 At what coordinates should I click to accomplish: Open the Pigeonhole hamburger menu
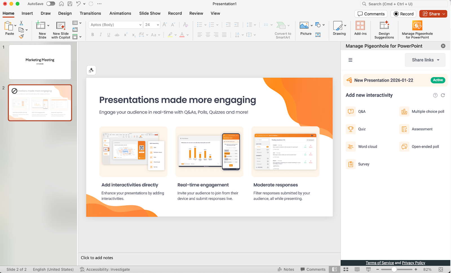coord(350,60)
